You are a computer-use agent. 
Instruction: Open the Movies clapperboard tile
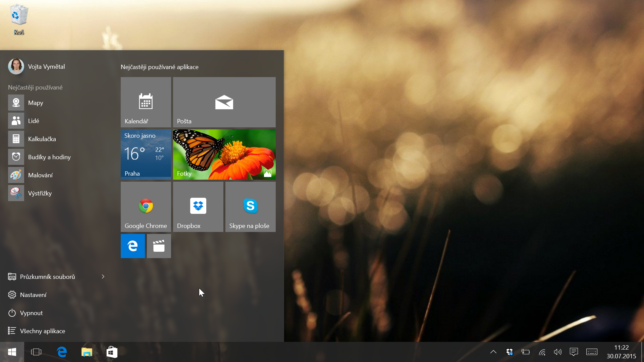click(x=159, y=246)
